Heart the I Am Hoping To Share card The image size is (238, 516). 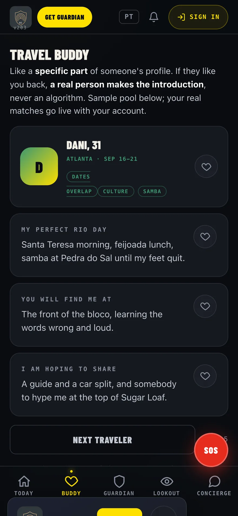click(x=205, y=376)
